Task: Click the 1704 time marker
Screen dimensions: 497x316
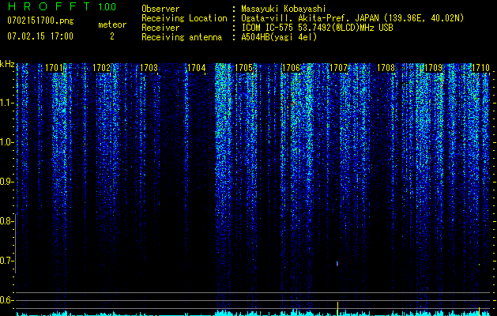Action: coord(197,68)
